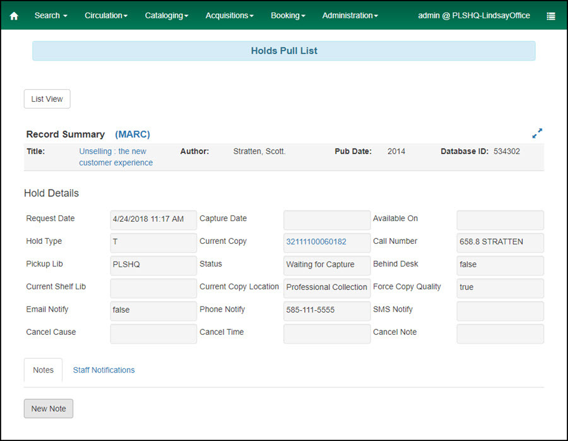This screenshot has width=568, height=441.
Task: Click the Status field showing Waiting for Capture
Action: [327, 265]
